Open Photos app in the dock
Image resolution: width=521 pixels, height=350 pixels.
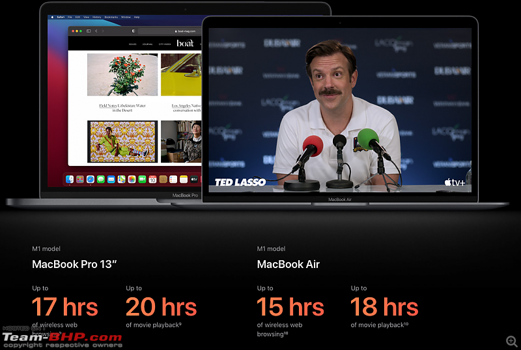(132, 180)
